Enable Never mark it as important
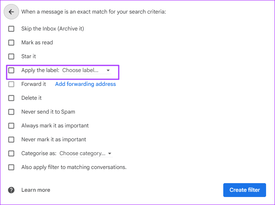Image resolution: width=275 pixels, height=205 pixels. [x=11, y=139]
